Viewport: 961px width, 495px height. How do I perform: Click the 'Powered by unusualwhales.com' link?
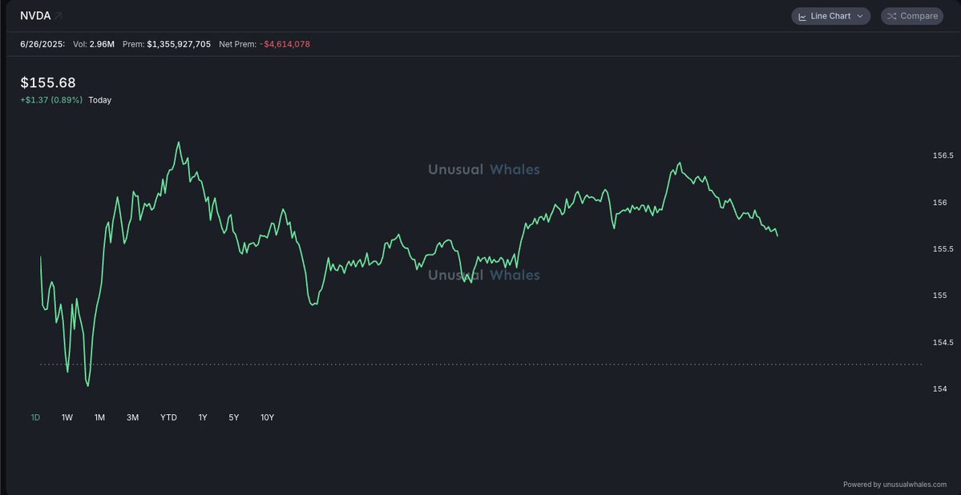click(x=894, y=484)
